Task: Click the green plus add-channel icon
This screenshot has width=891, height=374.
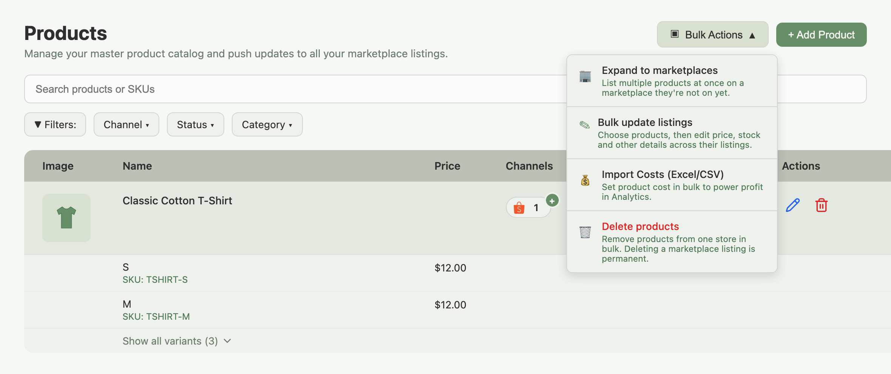Action: 552,201
